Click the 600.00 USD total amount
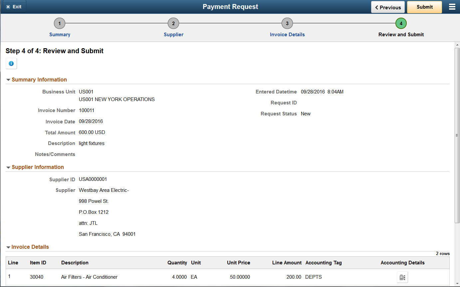This screenshot has height=287, width=460. [x=92, y=132]
